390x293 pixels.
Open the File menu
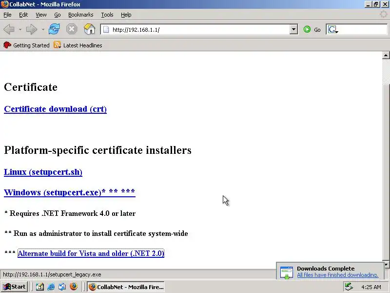click(7, 15)
